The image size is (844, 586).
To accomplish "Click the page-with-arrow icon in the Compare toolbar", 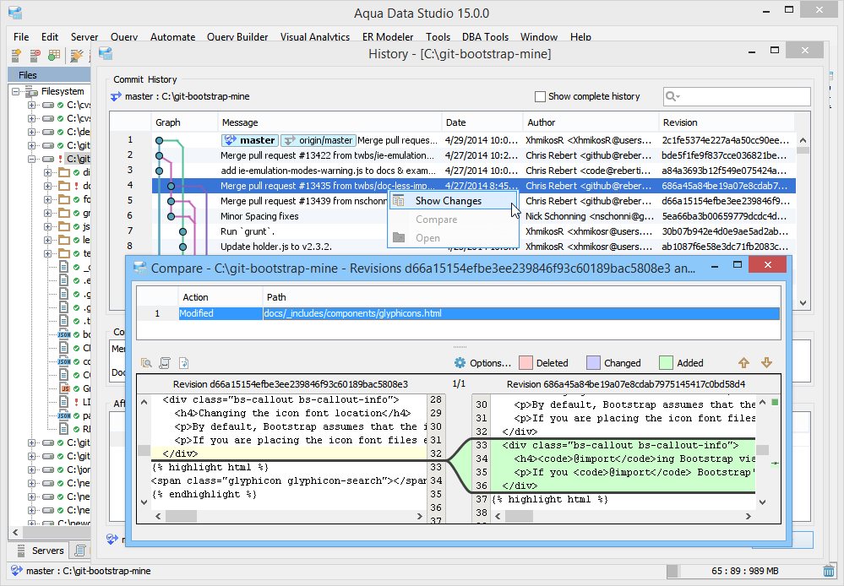I will pyautogui.click(x=183, y=363).
